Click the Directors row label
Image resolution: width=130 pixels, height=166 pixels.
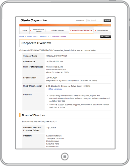click(27, 136)
